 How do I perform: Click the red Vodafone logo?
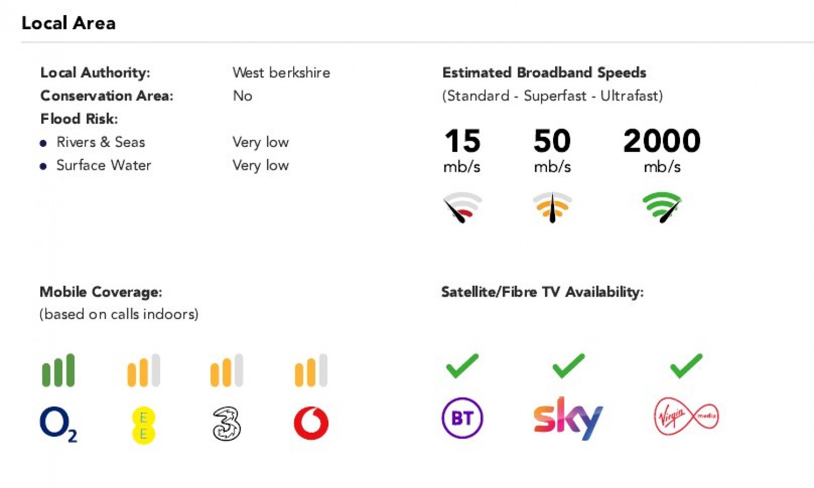[311, 423]
